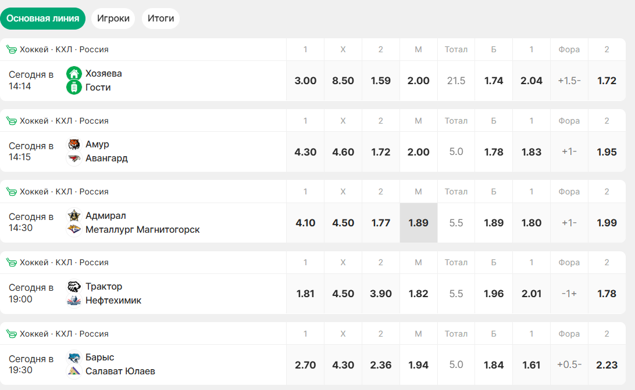Open the Трактор vs Нефтехимик match
Image resolution: width=635 pixels, height=390 pixels.
point(104,294)
